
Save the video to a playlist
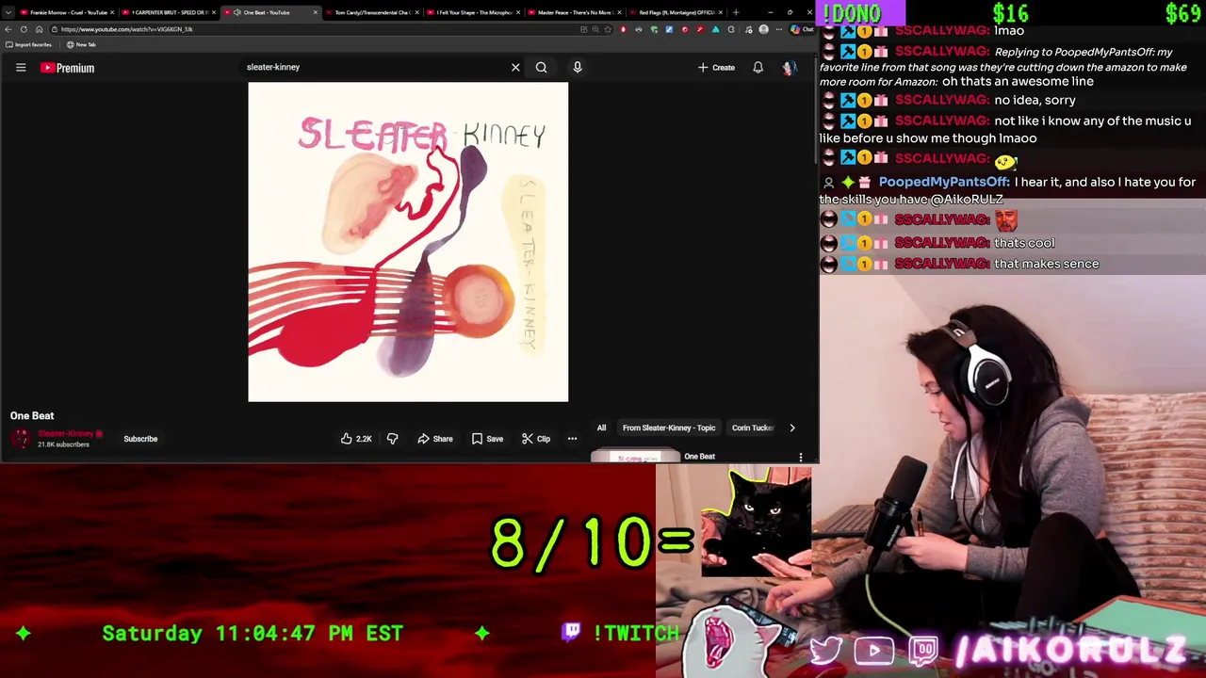pyautogui.click(x=488, y=439)
